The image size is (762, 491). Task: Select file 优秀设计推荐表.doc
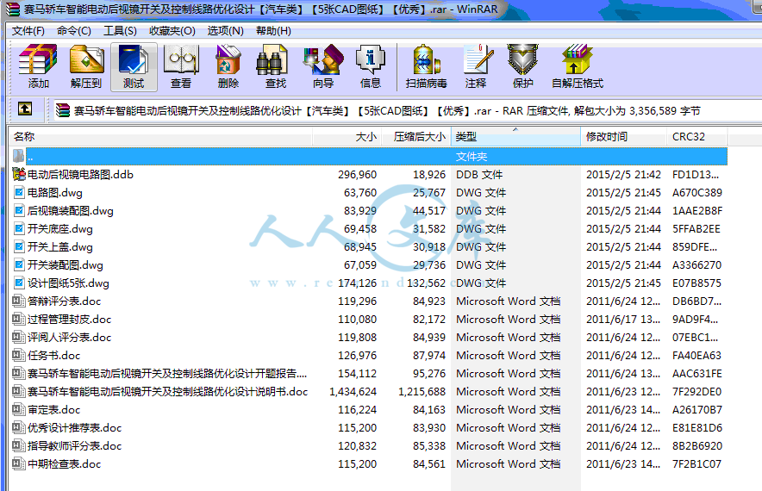(74, 427)
